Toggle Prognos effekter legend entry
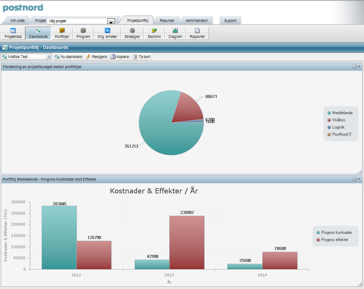The width and height of the screenshot is (364, 289). tap(332, 240)
